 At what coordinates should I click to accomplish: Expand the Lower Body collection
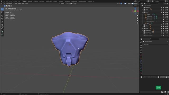click(143, 32)
